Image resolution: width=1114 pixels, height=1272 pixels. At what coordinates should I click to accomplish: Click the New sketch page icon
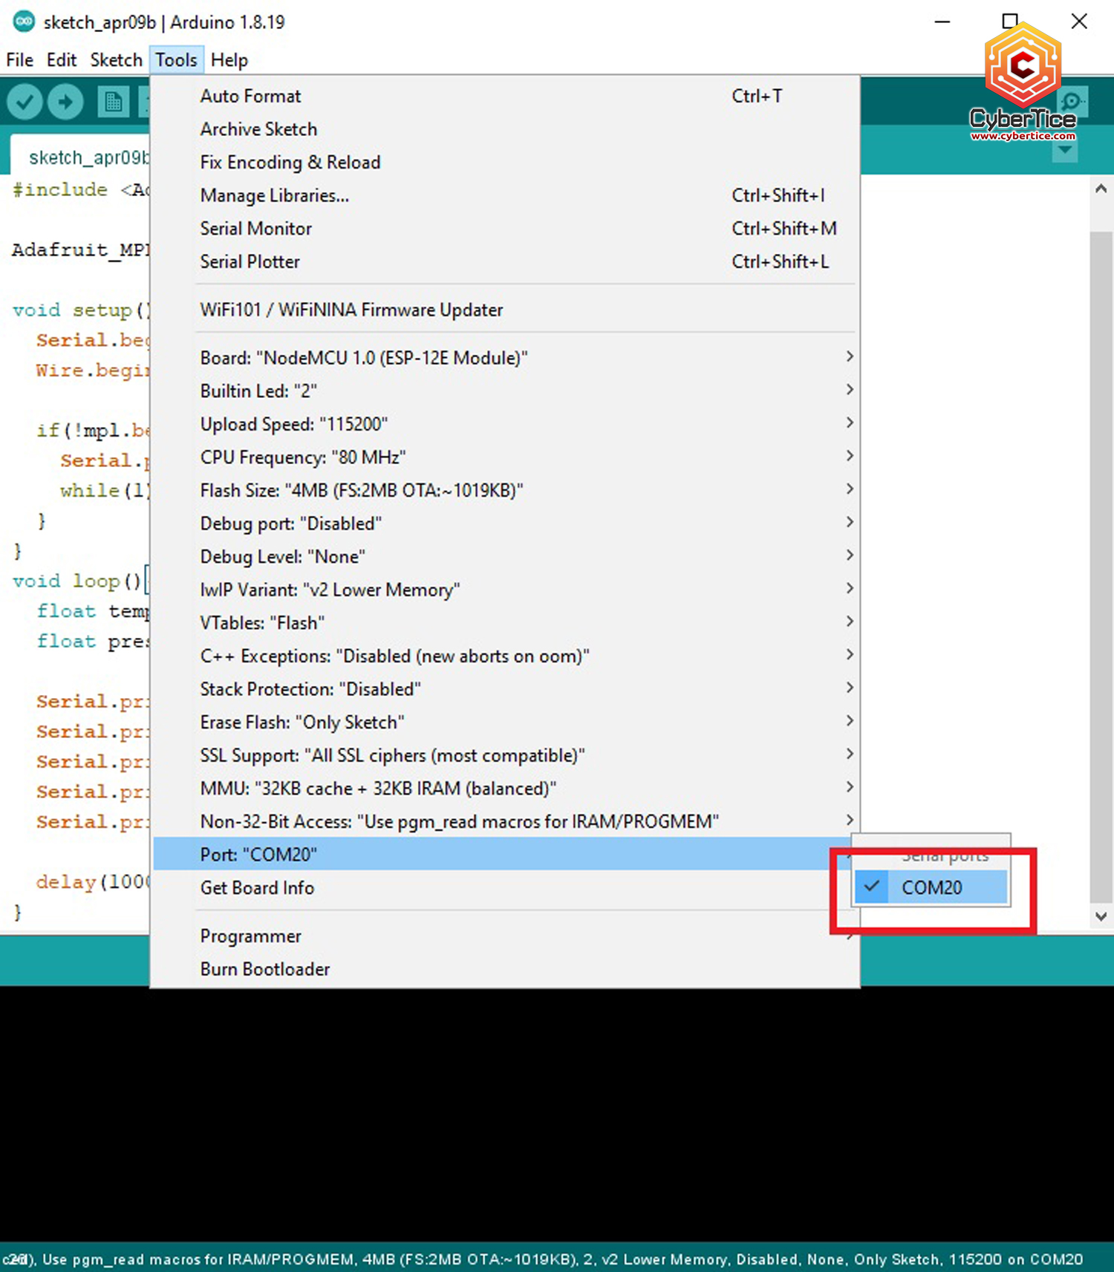tap(113, 102)
